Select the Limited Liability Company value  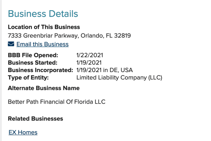pyautogui.click(x=111, y=78)
